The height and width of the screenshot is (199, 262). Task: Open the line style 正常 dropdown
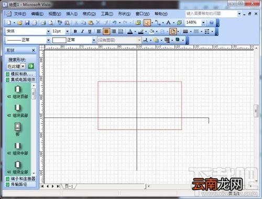(48, 40)
